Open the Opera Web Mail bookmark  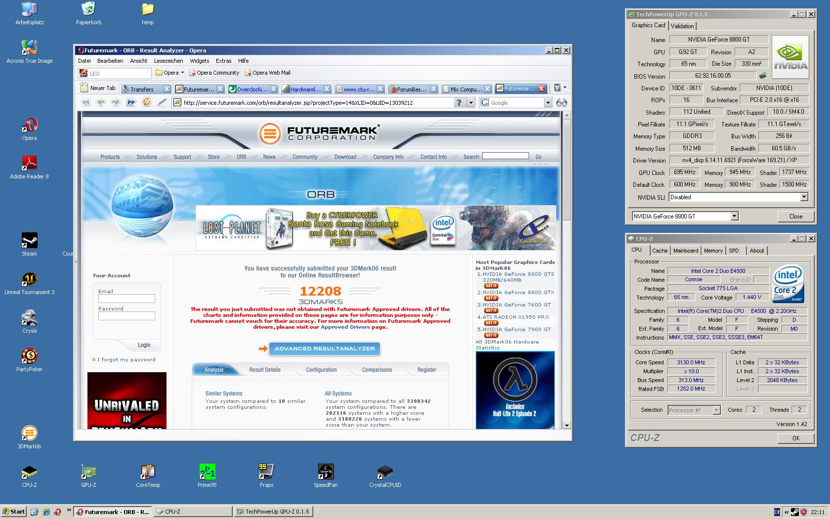click(x=268, y=73)
